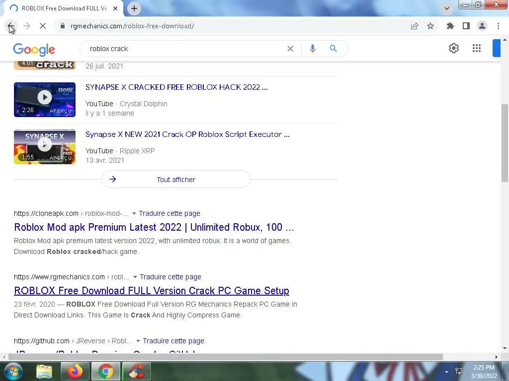Open the CCleaner taskbar icon
The height and width of the screenshot is (381, 509).
coord(136,371)
